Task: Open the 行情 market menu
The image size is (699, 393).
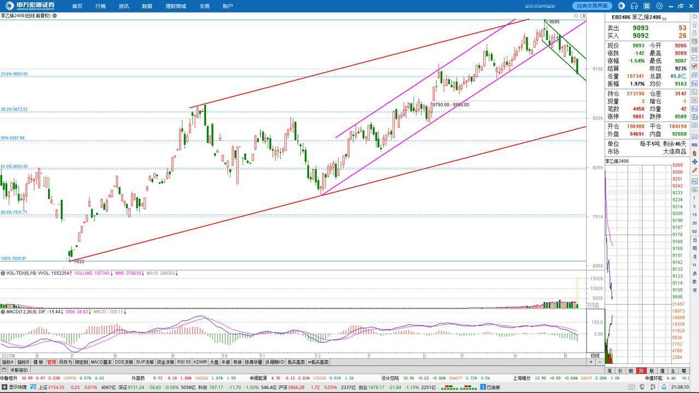Action: tap(100, 6)
